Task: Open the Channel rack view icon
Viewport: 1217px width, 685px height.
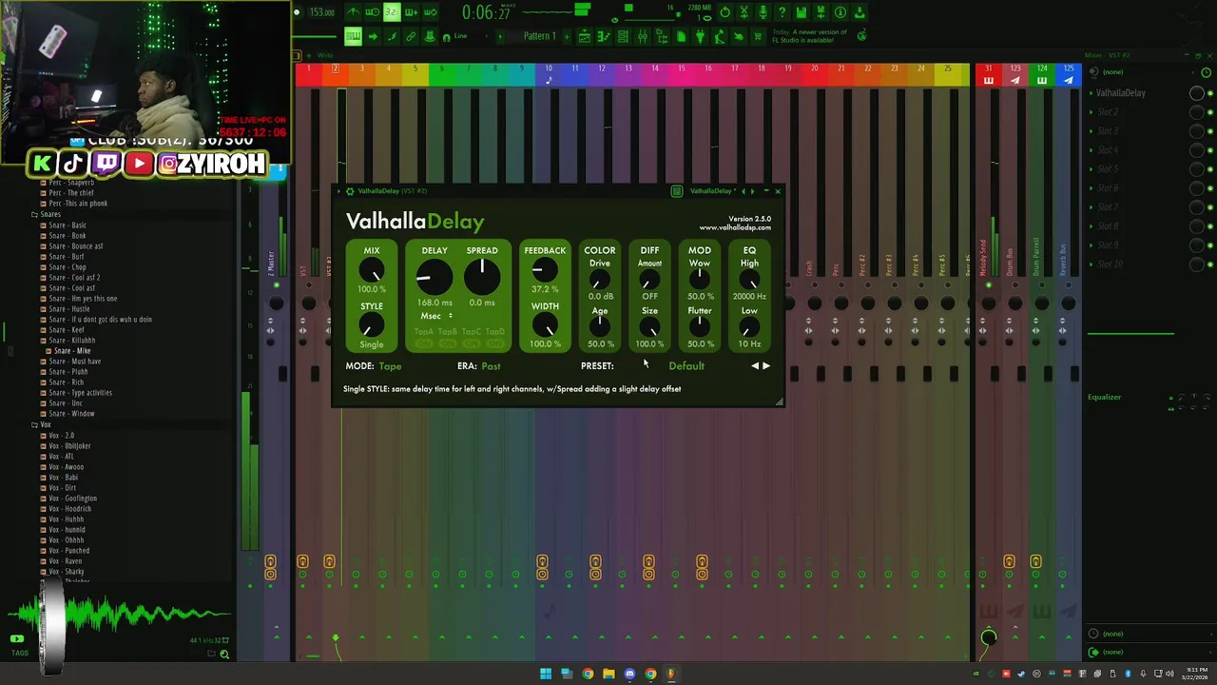Action: click(x=623, y=36)
